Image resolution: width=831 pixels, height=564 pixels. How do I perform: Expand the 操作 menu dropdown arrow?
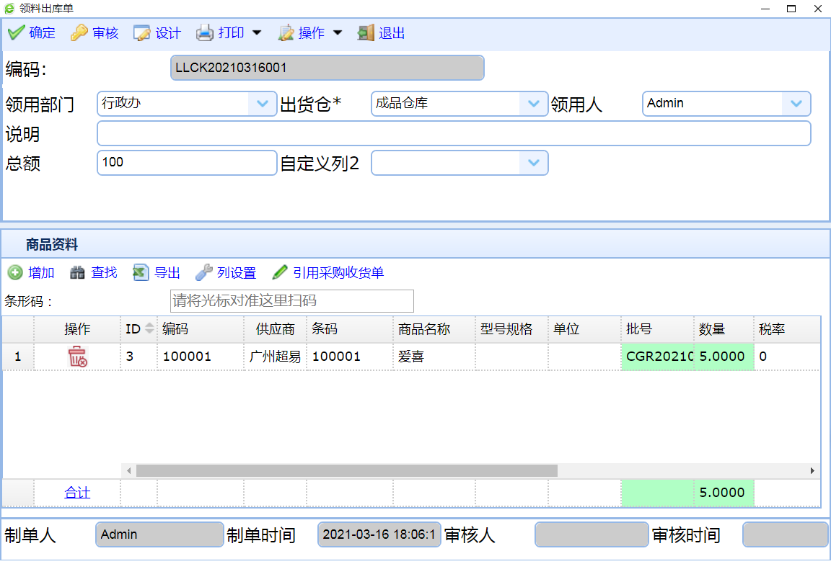pyautogui.click(x=338, y=33)
